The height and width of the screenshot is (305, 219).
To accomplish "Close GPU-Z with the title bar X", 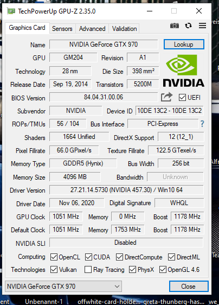I will point(199,11).
